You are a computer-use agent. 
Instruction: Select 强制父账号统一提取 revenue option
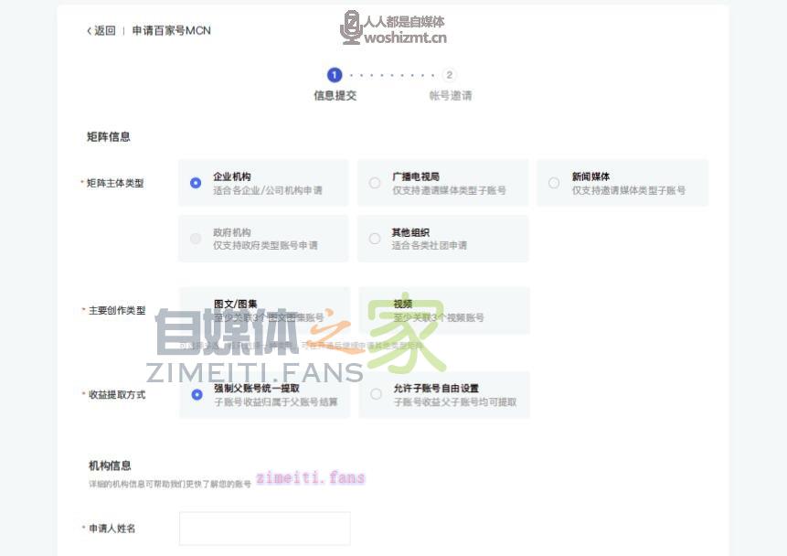197,395
